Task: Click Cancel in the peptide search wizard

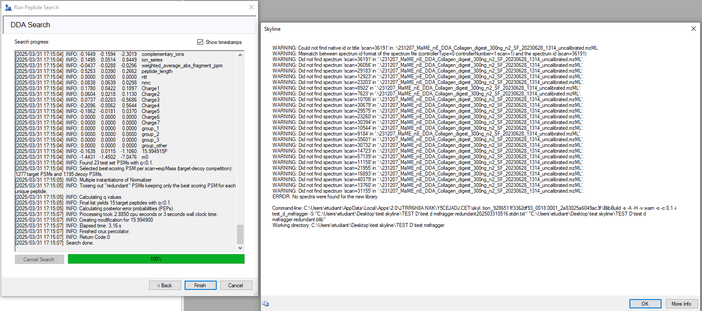Action: coord(236,285)
